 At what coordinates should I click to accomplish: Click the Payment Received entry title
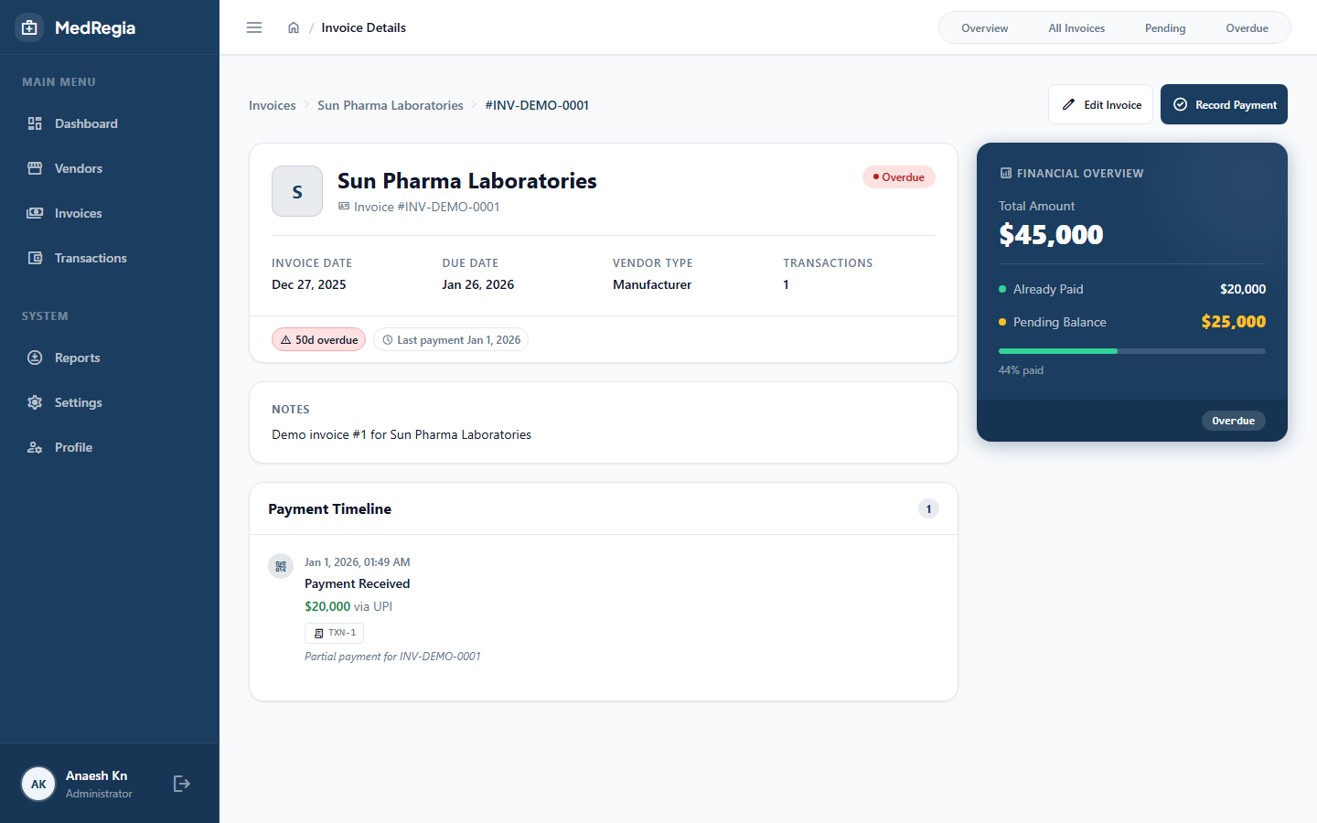(x=357, y=583)
